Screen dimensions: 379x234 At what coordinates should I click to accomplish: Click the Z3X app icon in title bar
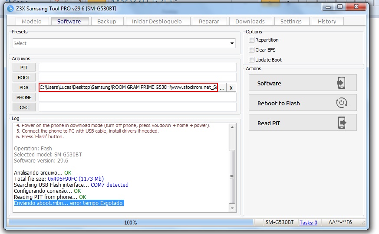(10, 9)
